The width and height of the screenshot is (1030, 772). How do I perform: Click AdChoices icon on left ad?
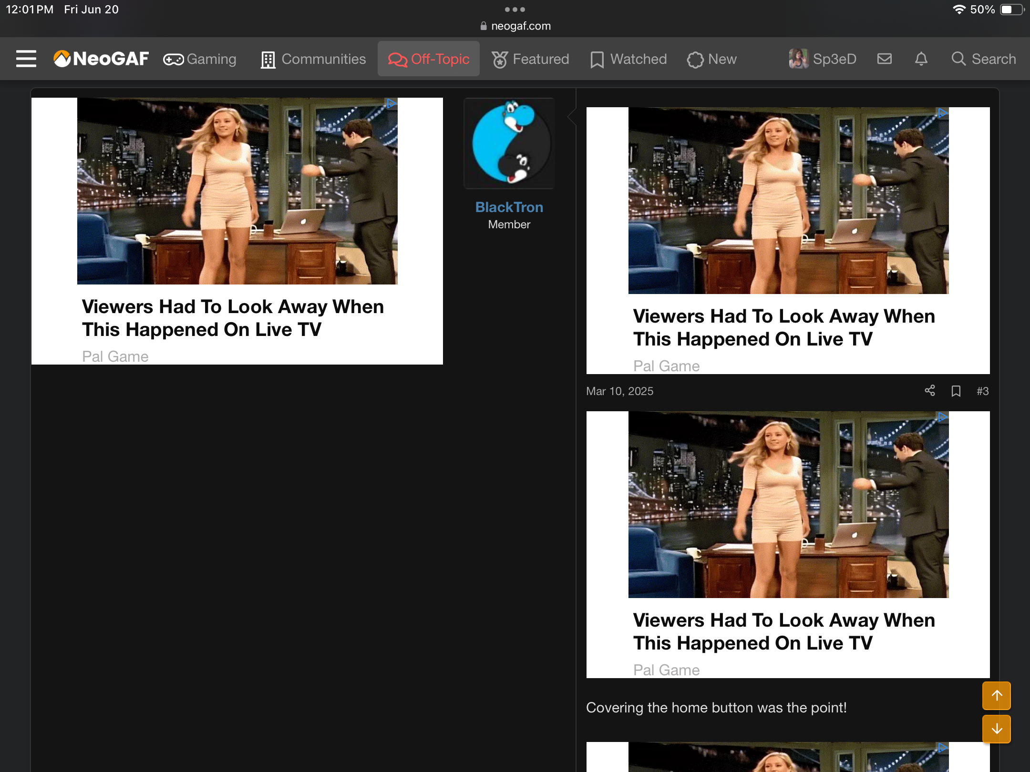coord(391,103)
